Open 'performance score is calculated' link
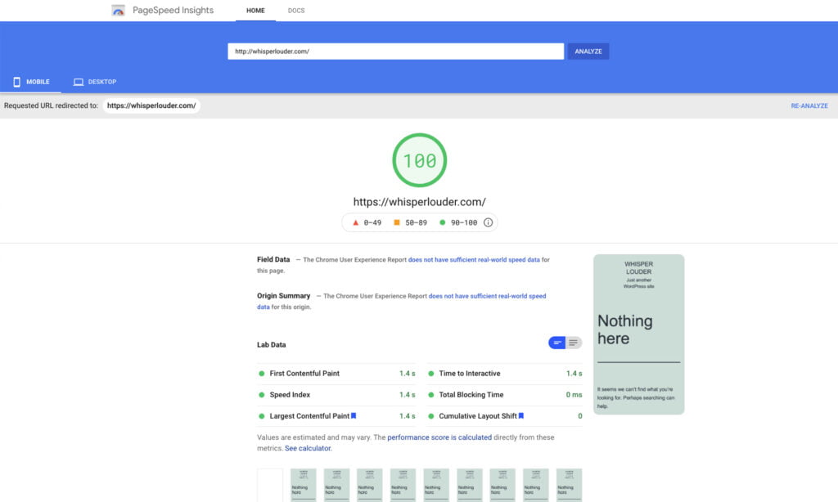Image resolution: width=838 pixels, height=502 pixels. point(439,437)
